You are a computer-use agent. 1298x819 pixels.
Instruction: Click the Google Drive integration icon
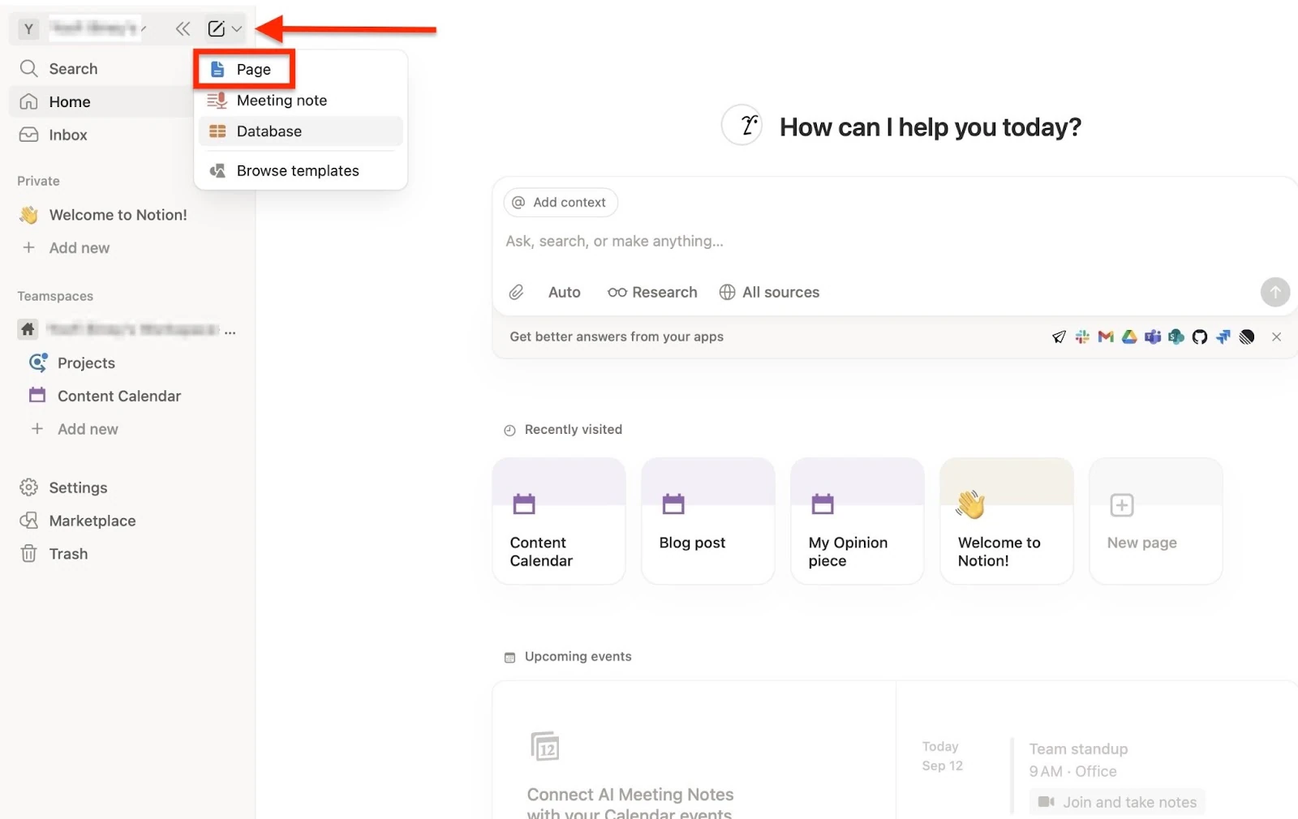(x=1129, y=337)
